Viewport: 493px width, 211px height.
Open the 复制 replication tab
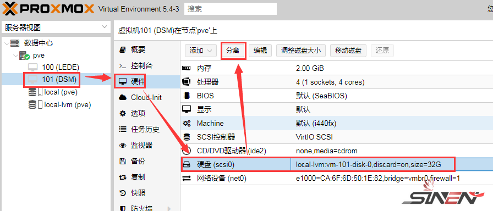pos(147,177)
